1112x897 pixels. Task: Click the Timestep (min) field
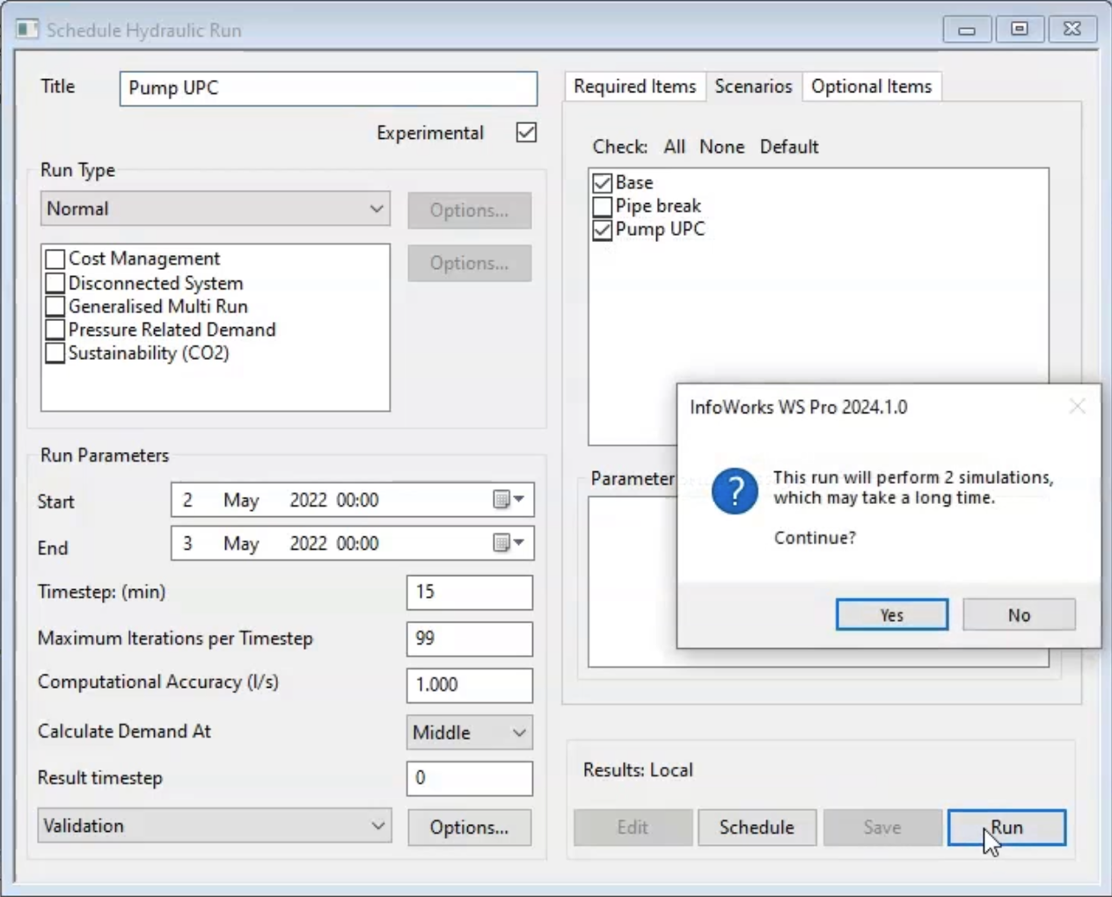470,592
